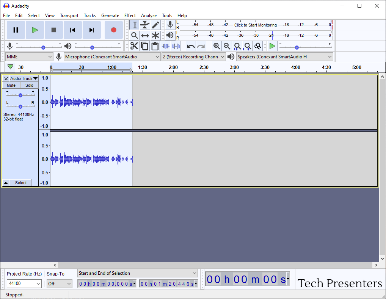
Task: Click the track Select button
Action: pyautogui.click(x=21, y=183)
